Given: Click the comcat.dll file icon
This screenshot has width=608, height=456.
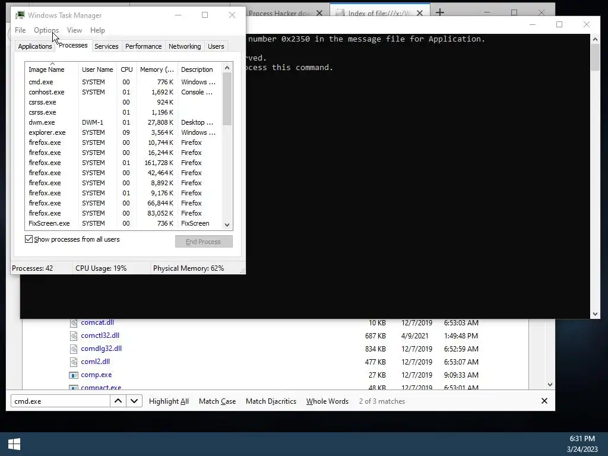Looking at the screenshot, I should point(73,322).
